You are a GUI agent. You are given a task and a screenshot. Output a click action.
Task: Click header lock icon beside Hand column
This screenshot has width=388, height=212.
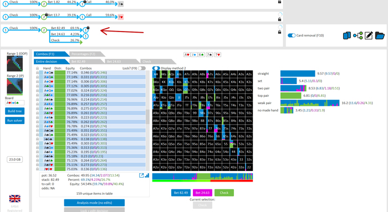pos(37,68)
